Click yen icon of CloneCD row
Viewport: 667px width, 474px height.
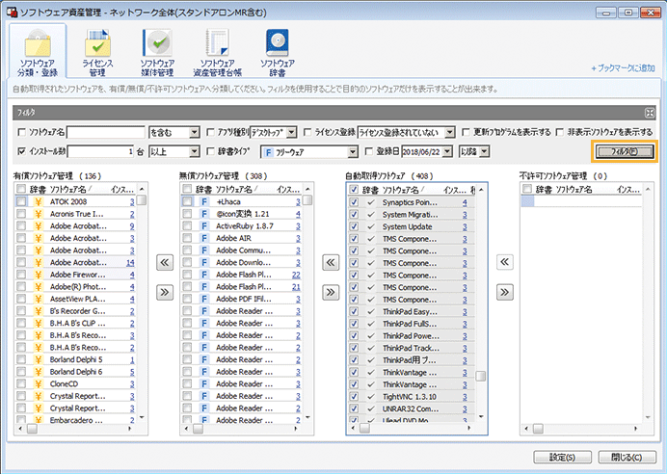click(x=39, y=383)
